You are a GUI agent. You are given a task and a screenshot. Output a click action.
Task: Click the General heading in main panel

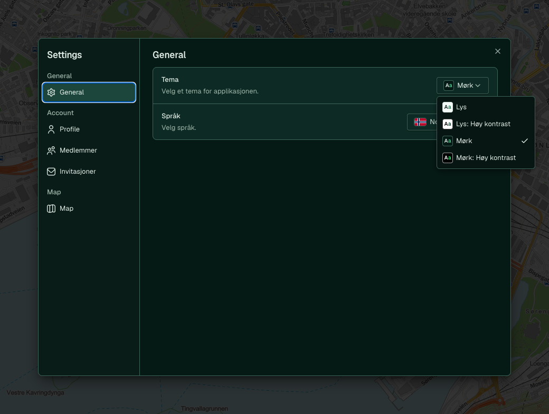click(169, 55)
